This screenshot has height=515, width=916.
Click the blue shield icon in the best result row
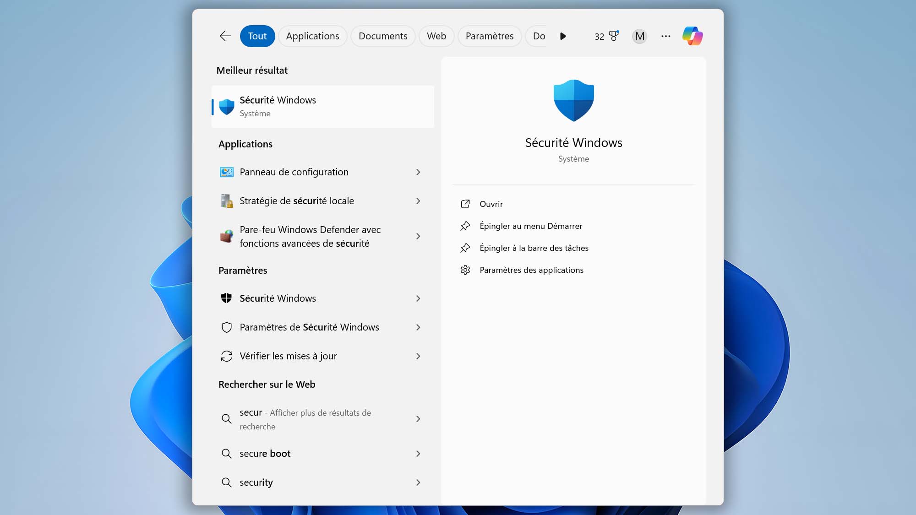226,107
